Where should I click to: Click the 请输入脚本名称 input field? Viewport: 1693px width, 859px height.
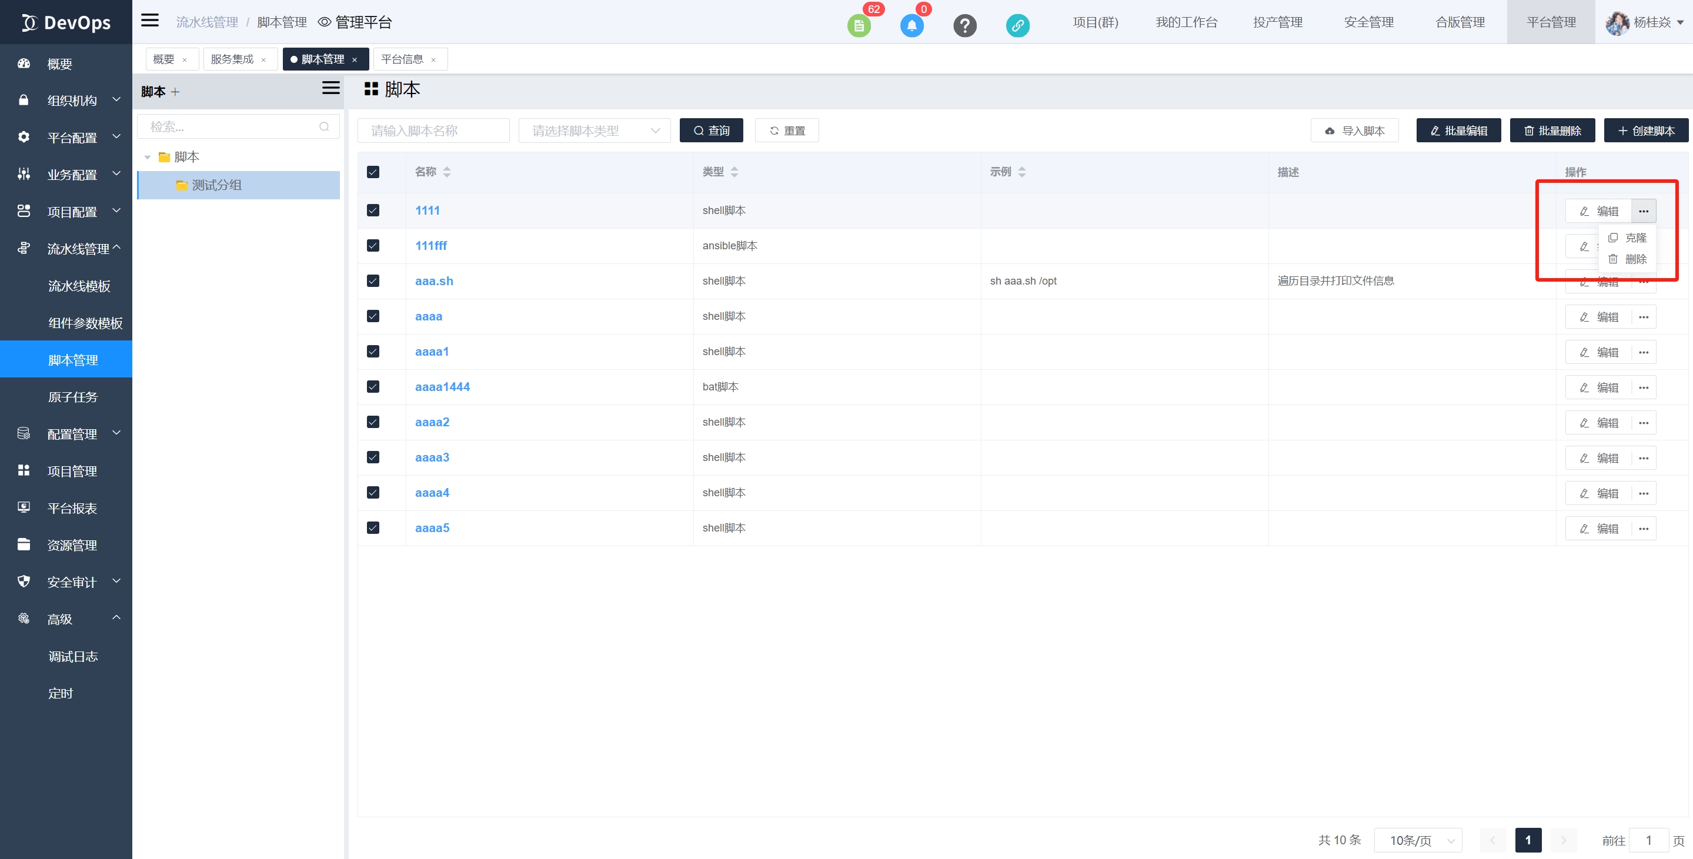click(x=433, y=131)
